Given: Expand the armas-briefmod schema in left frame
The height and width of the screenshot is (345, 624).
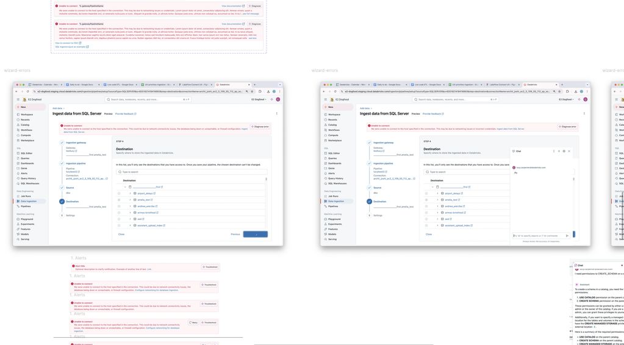Looking at the screenshot, I should pyautogui.click(x=130, y=213).
